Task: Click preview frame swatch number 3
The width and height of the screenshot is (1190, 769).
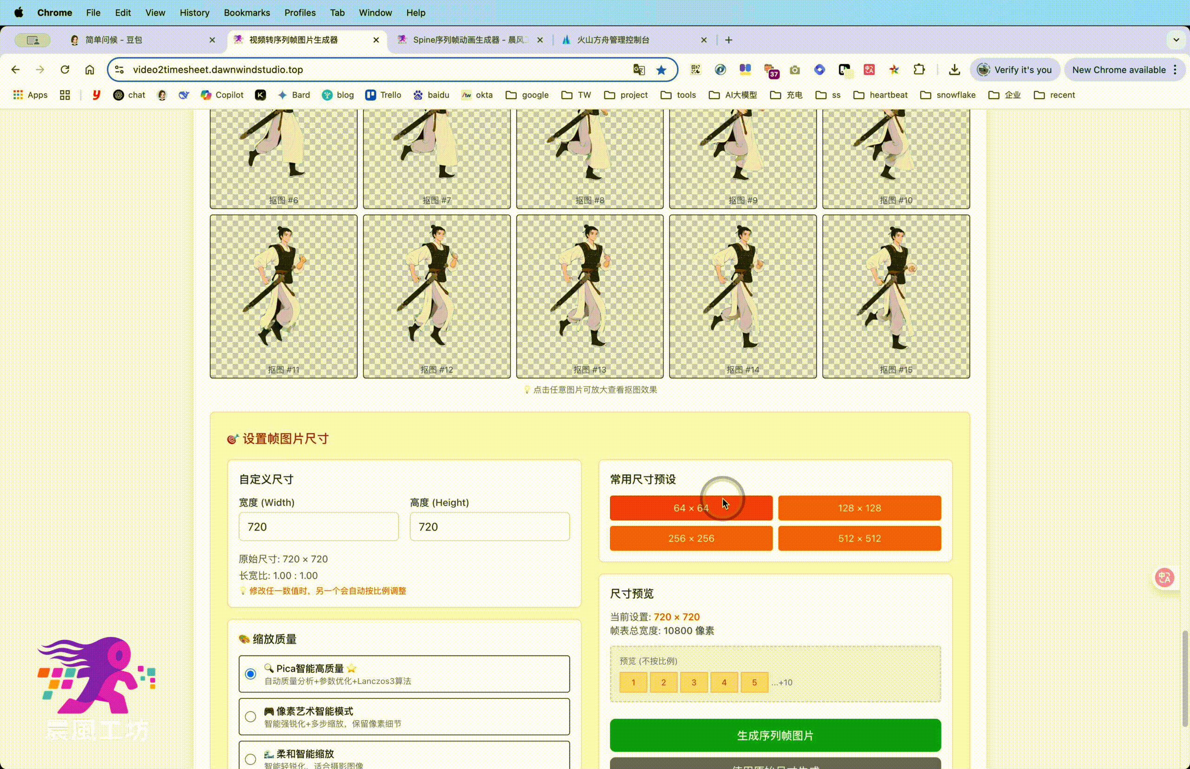Action: [x=694, y=683]
